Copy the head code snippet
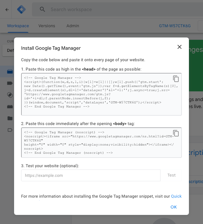 [x=176, y=79]
